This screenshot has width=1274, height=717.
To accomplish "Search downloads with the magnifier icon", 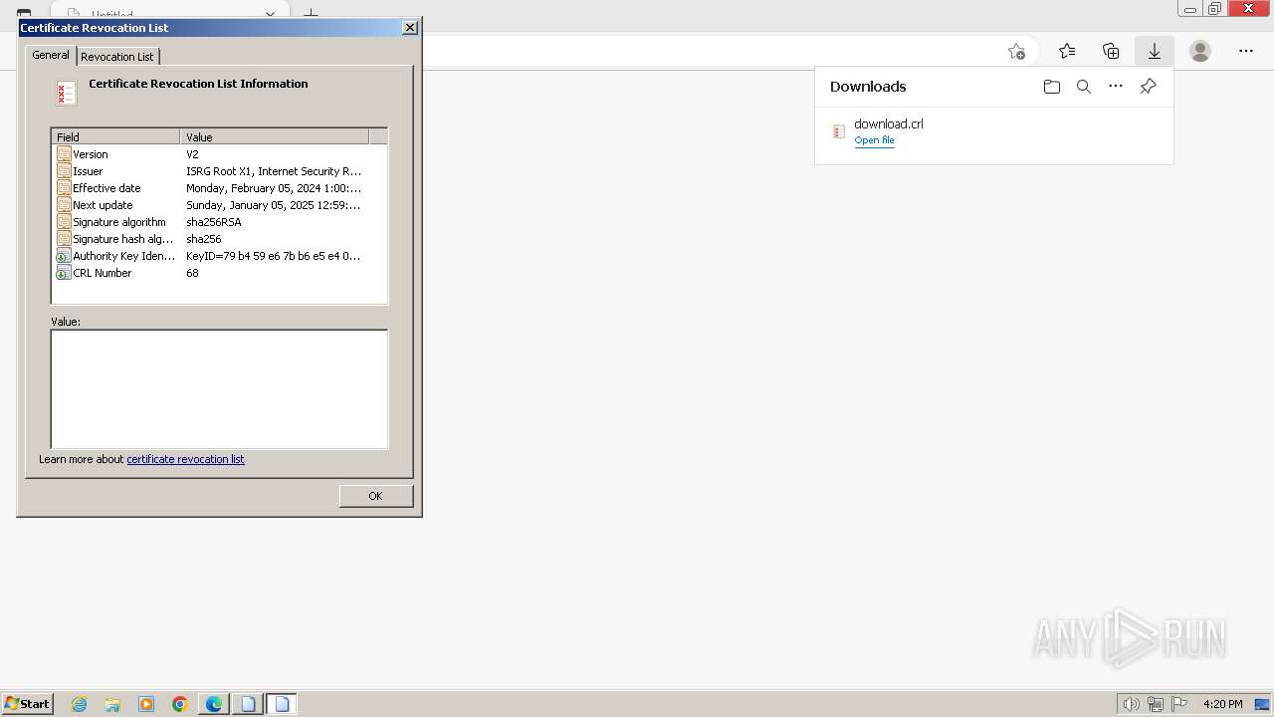I will point(1084,87).
